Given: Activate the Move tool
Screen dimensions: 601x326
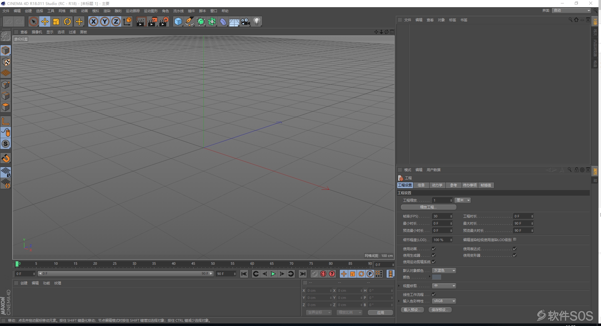Looking at the screenshot, I should coord(45,21).
